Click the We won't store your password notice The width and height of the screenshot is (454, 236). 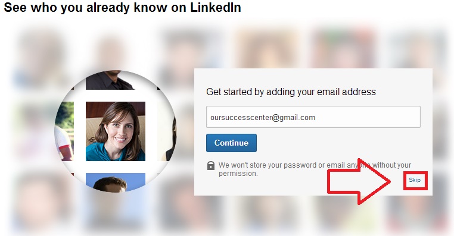(315, 169)
